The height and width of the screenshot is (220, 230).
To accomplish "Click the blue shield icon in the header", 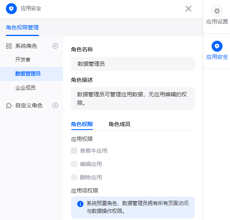I will (x=11, y=9).
